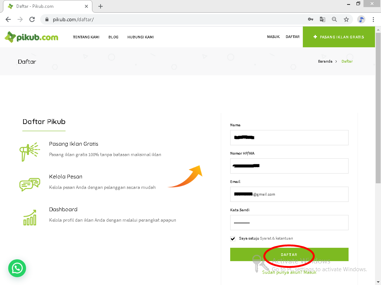Open the saved passwords key icon
The width and height of the screenshot is (381, 285).
point(311,19)
